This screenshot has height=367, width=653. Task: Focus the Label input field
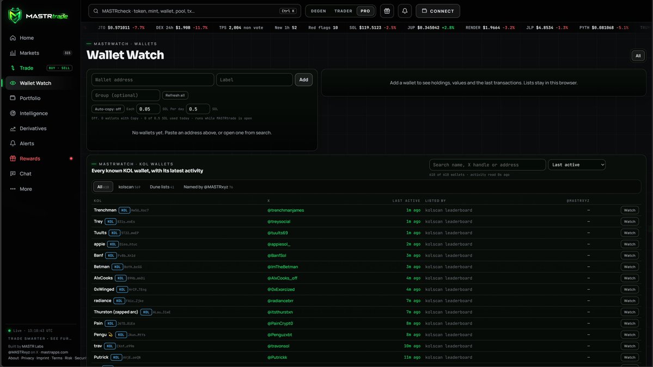coord(254,79)
